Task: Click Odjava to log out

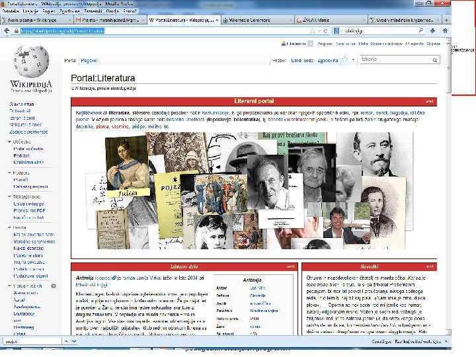Action: (x=433, y=44)
